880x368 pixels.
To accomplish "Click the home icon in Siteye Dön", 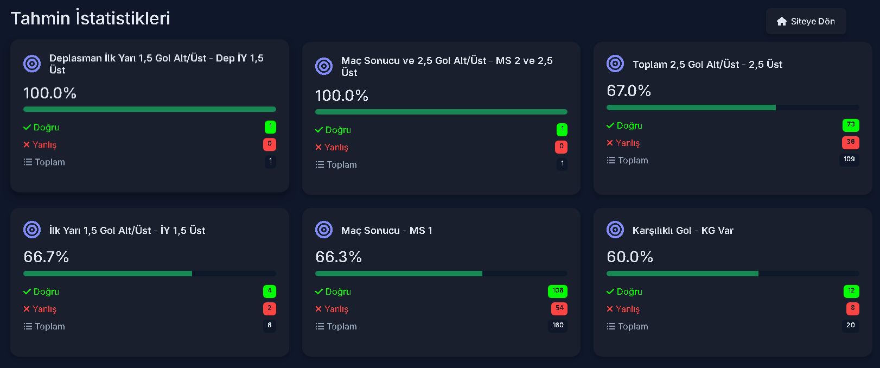I will point(782,21).
